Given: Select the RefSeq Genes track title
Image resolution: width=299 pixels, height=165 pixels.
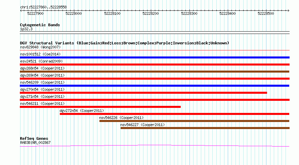Looking at the screenshot, I should [x=34, y=138].
